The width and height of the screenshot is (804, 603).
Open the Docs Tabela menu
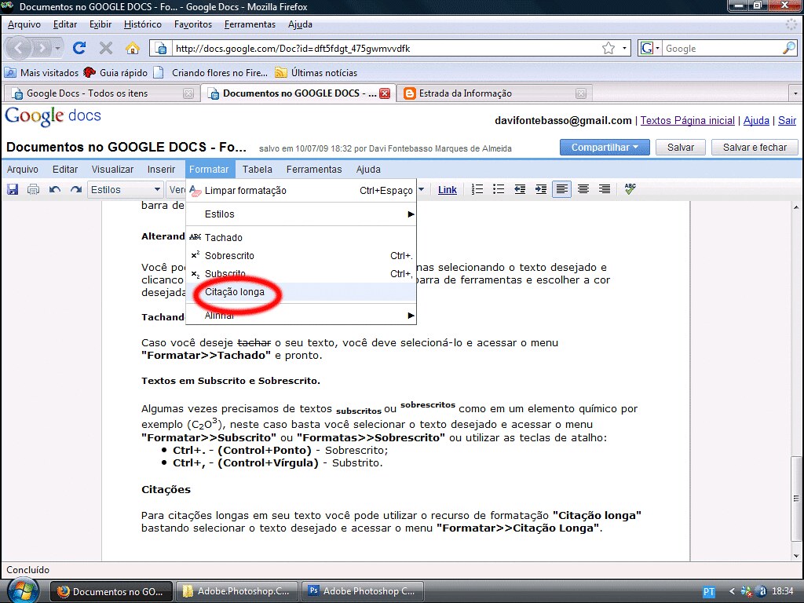click(x=257, y=170)
